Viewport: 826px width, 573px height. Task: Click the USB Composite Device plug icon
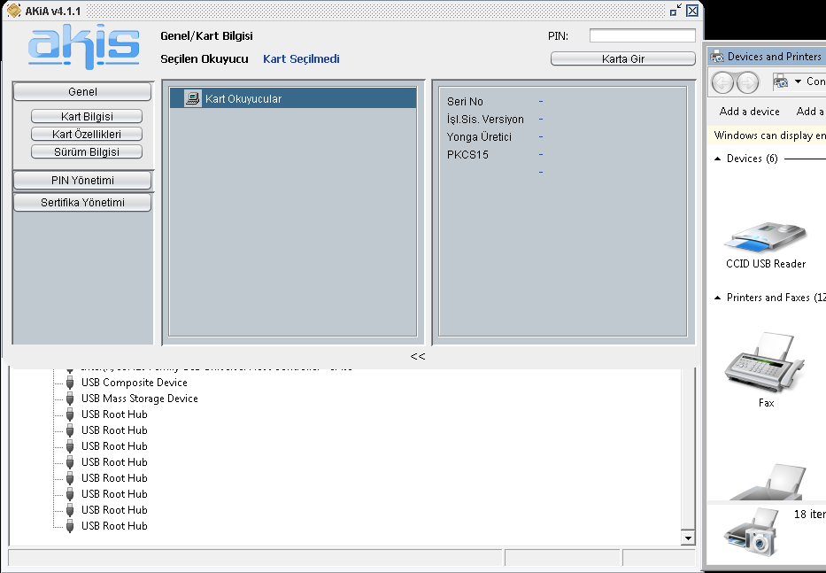71,383
